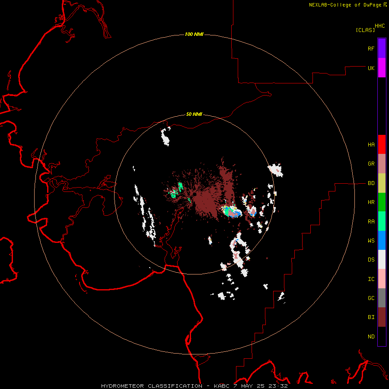Click the 100 NMI range ring label
This screenshot has height=389, width=389.
click(194, 34)
